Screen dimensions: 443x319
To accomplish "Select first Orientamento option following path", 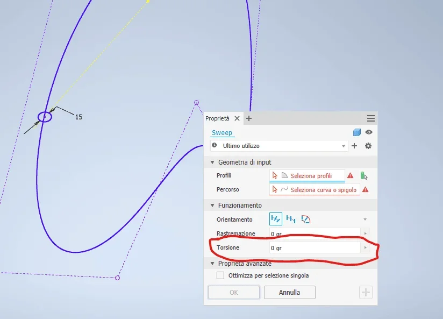I will tap(276, 219).
